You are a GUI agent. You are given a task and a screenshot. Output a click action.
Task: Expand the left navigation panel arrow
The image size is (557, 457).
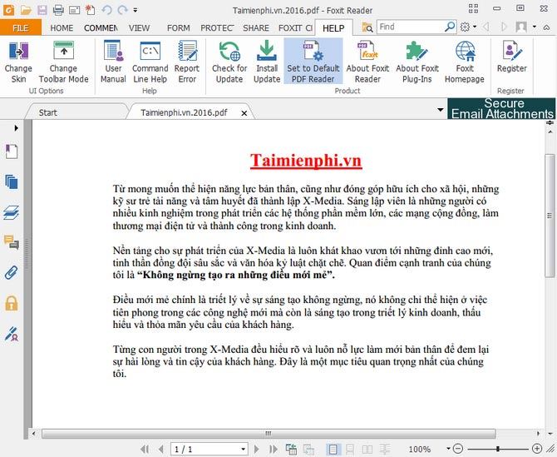[16, 127]
